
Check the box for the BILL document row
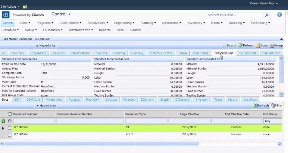(9, 128)
